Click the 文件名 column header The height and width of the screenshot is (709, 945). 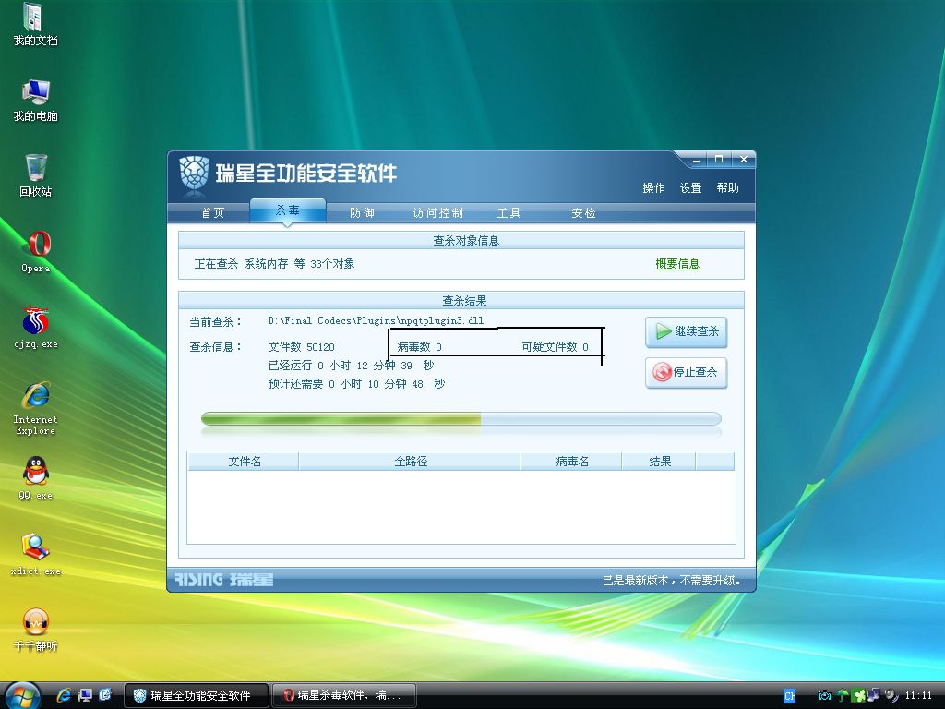[x=244, y=462]
